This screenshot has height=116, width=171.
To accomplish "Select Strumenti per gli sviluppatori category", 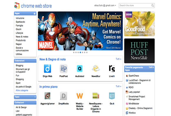I will tap(23, 70).
